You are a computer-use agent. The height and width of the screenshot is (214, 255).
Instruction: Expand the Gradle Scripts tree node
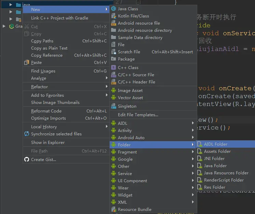(4, 26)
